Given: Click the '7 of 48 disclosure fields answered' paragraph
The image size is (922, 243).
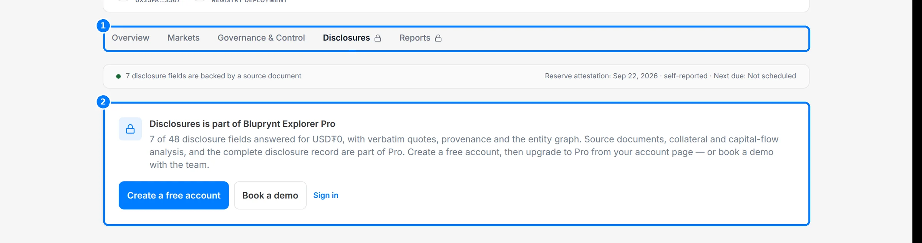Looking at the screenshot, I should (x=464, y=152).
